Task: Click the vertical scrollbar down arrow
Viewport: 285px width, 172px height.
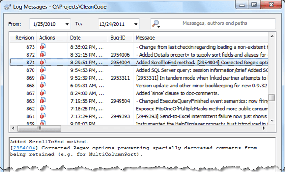Action: [x=272, y=120]
